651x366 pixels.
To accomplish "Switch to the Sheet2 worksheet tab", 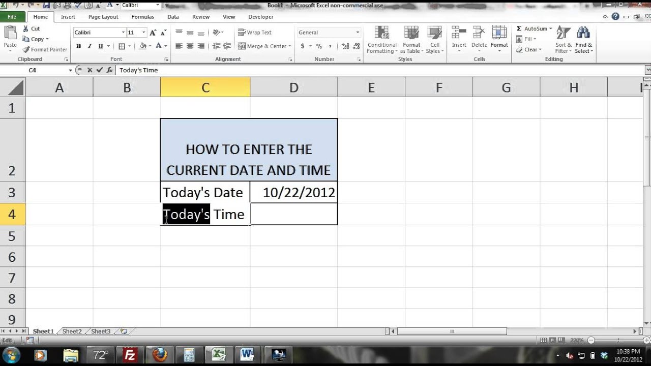I will pyautogui.click(x=72, y=331).
